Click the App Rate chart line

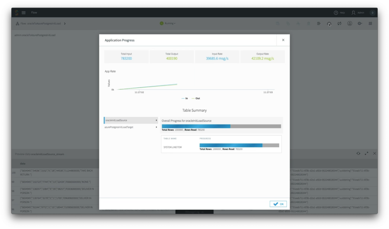[x=147, y=87]
